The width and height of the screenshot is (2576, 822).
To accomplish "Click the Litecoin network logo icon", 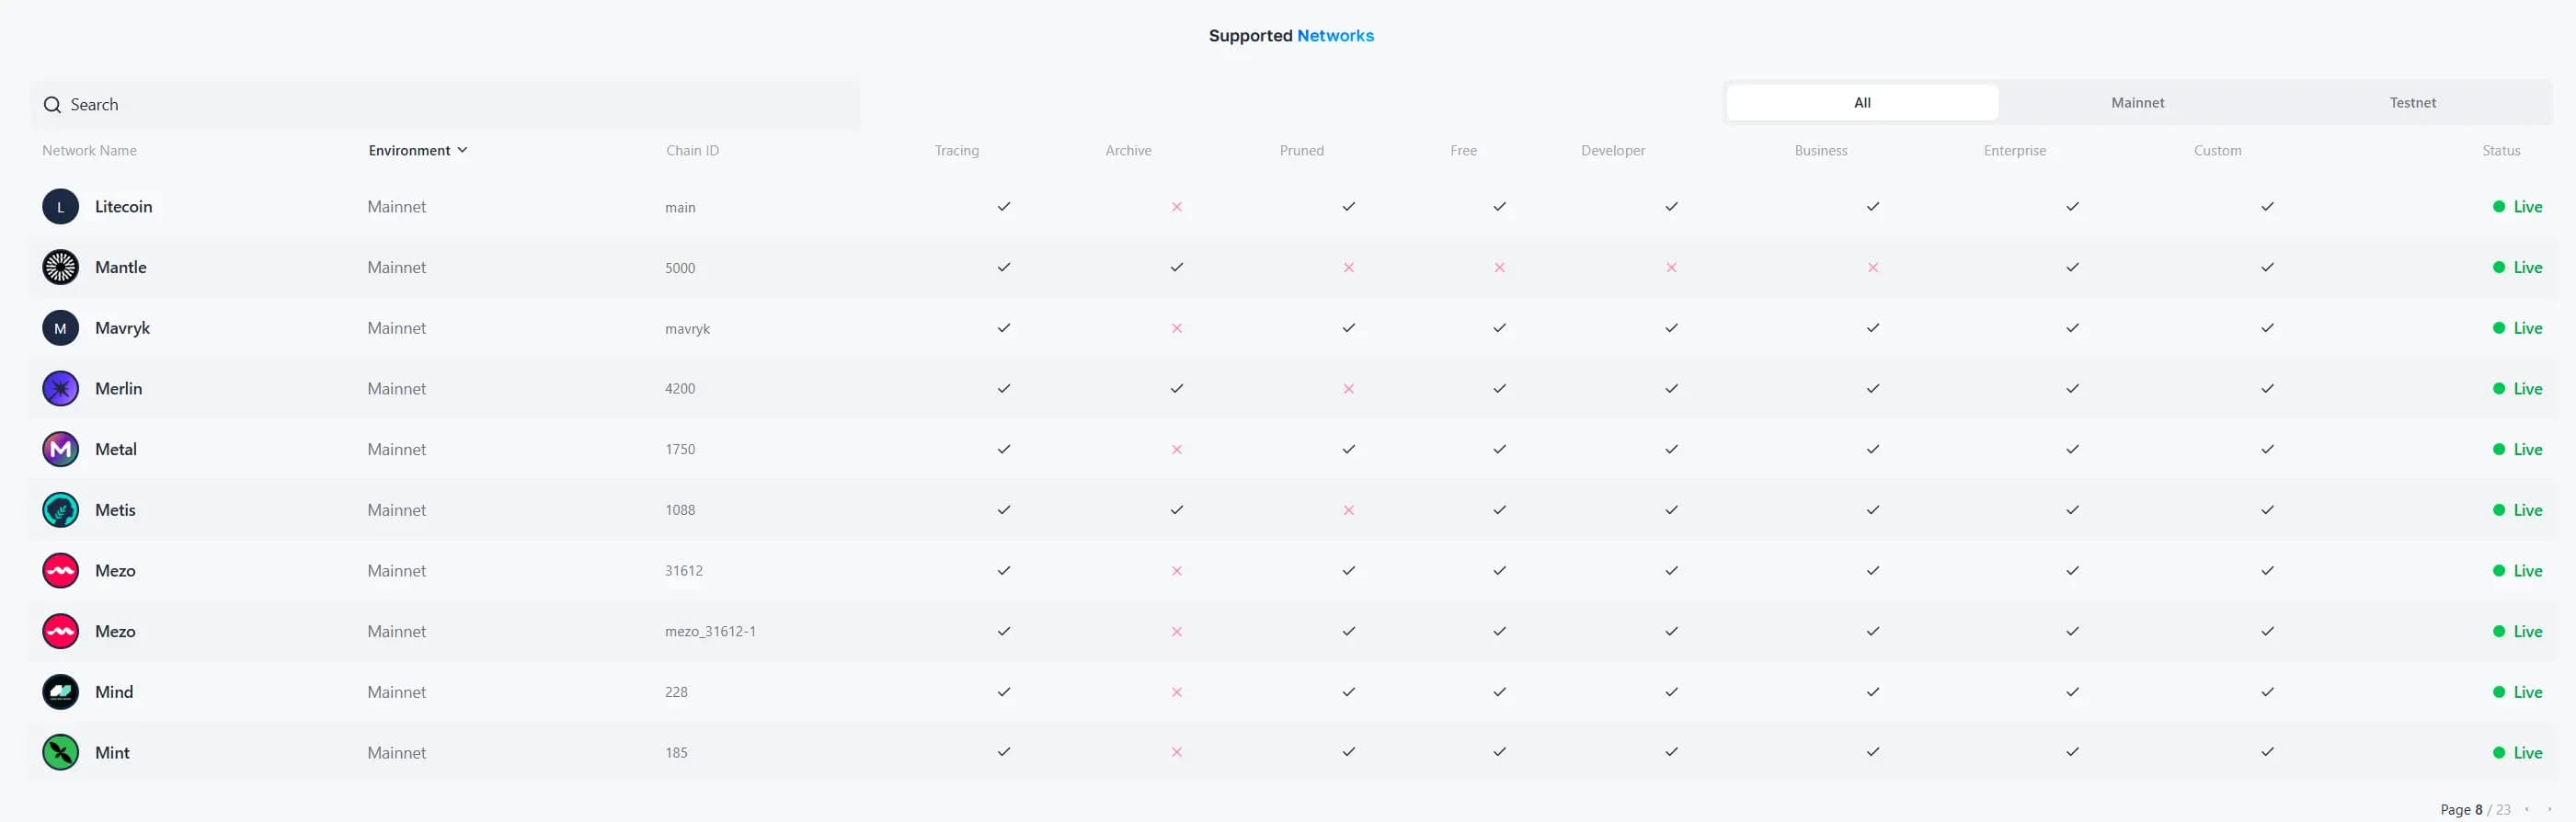I will (60, 207).
